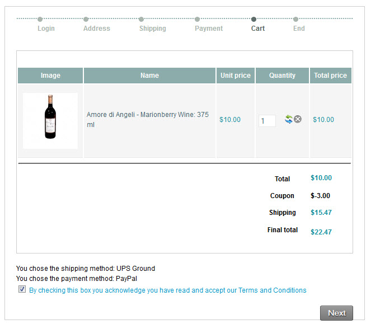
Task: Click the Quantity column header
Action: pos(282,76)
